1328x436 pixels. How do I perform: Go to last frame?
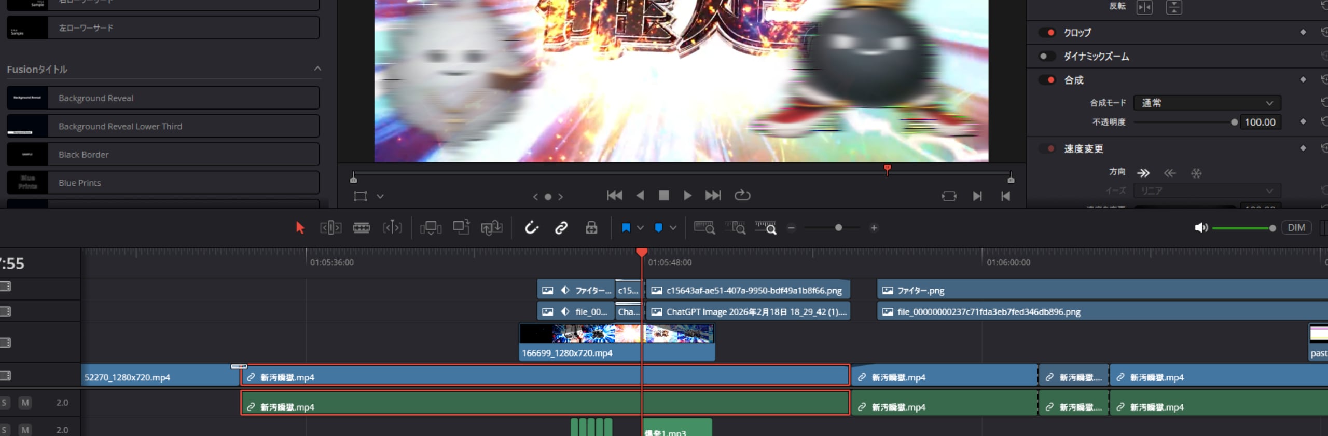pyautogui.click(x=713, y=196)
